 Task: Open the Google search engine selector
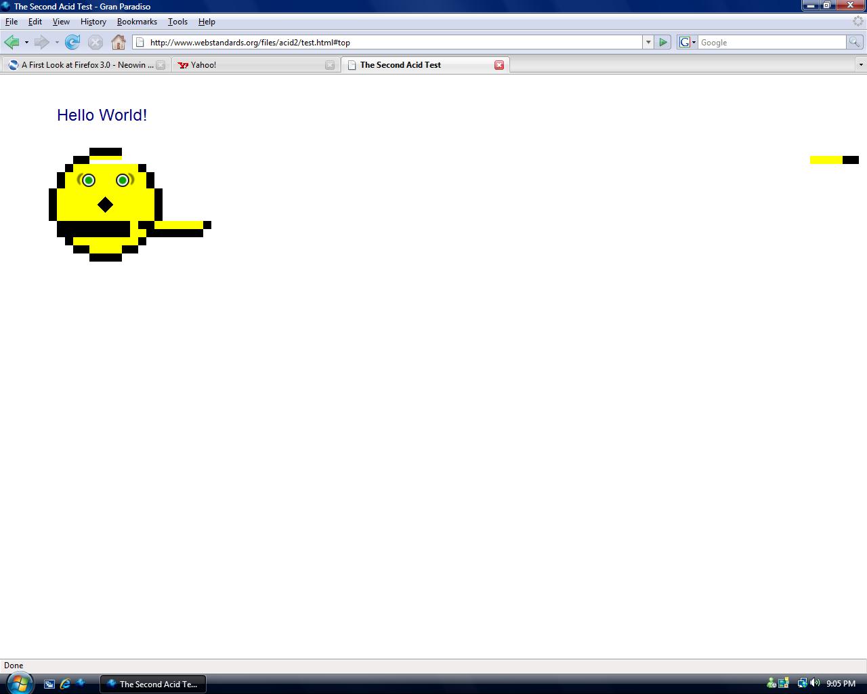click(x=688, y=42)
